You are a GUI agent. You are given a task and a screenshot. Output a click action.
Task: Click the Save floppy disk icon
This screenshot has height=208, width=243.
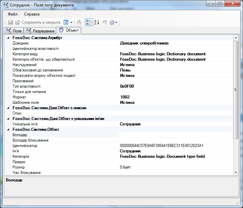coord(10,22)
